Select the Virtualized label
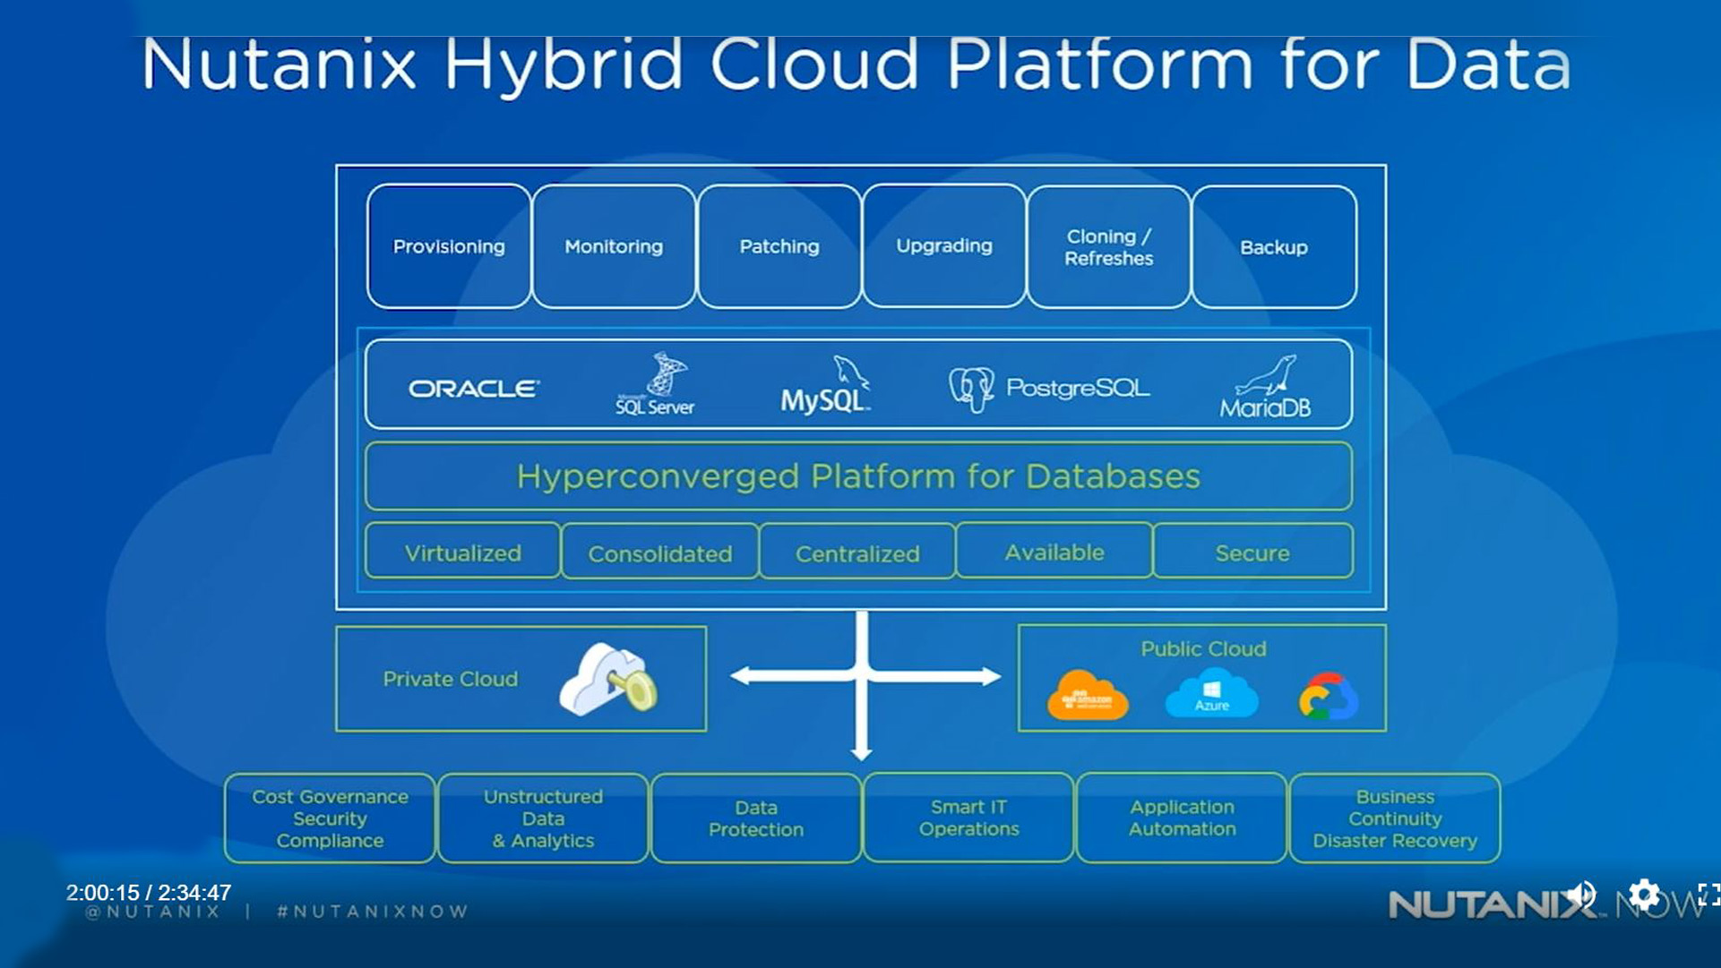1721x968 pixels. pos(462,553)
